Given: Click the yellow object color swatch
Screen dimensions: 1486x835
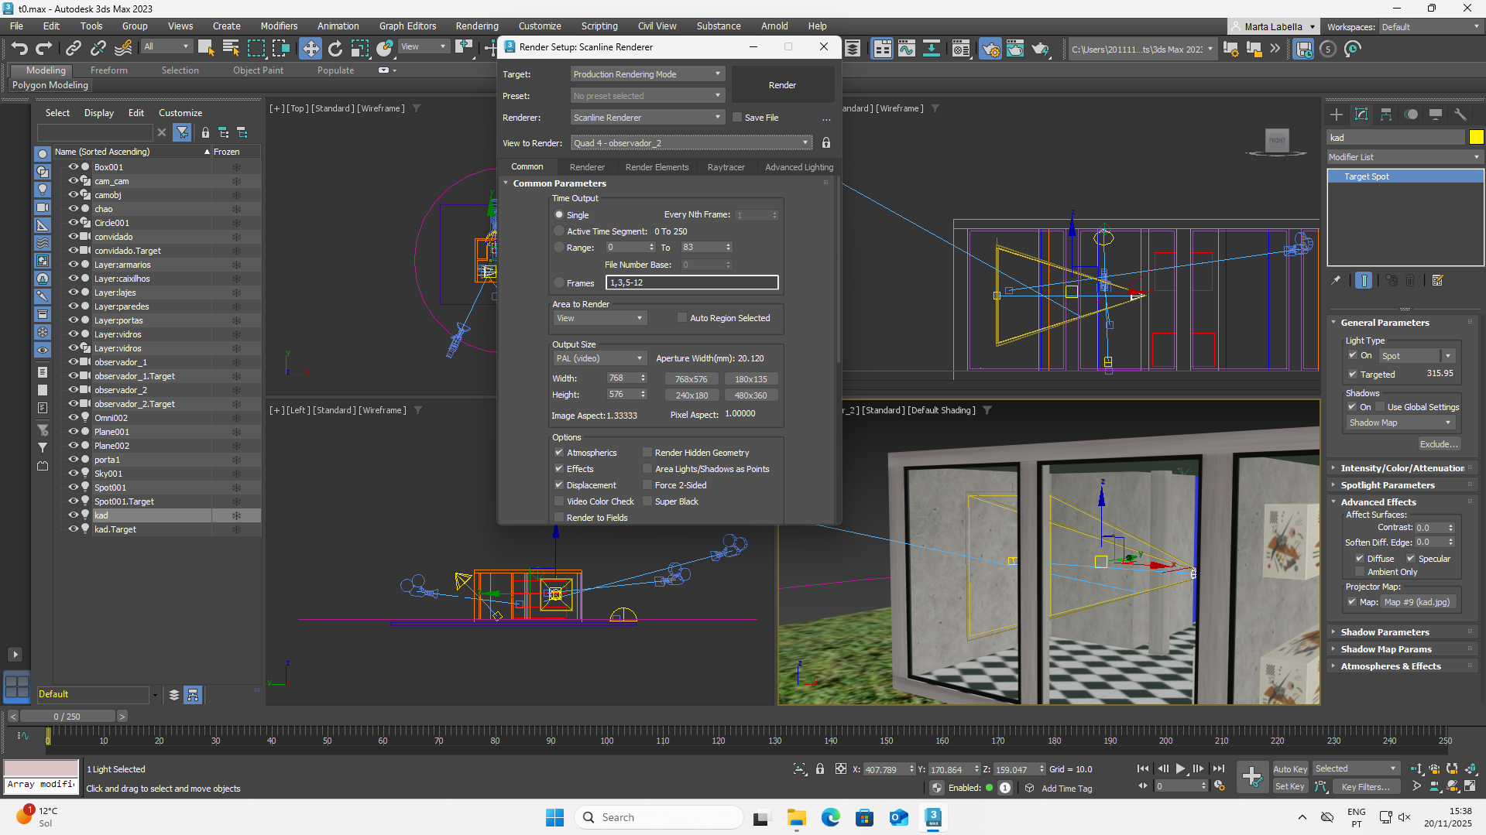Looking at the screenshot, I should point(1476,138).
